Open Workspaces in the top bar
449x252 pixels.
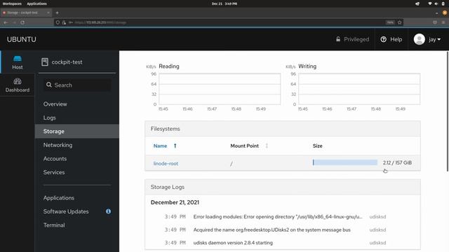pos(12,3)
